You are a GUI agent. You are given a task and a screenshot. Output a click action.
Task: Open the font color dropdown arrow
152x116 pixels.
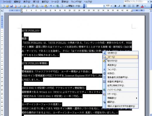coord(145,6)
